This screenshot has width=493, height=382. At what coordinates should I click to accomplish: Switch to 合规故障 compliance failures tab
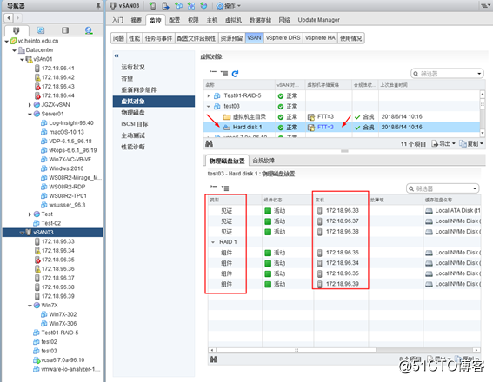coord(263,161)
